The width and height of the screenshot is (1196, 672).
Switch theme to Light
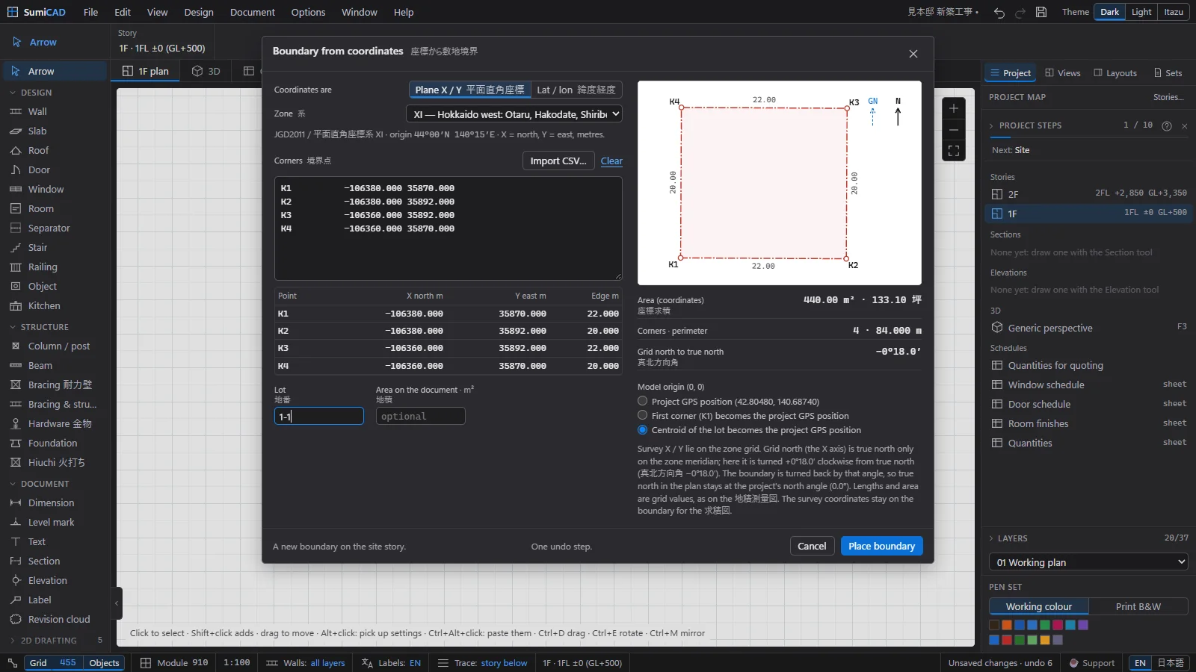pos(1141,12)
